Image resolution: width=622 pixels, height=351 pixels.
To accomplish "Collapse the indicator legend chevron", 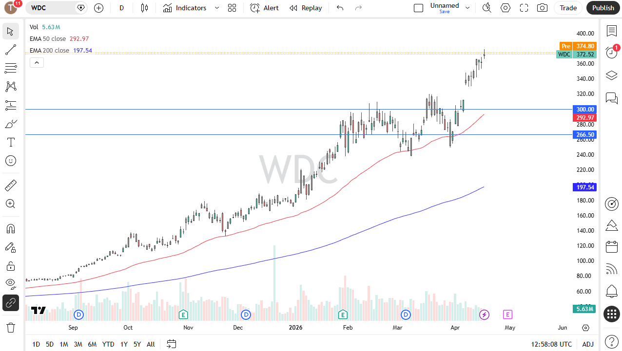I will pos(37,62).
